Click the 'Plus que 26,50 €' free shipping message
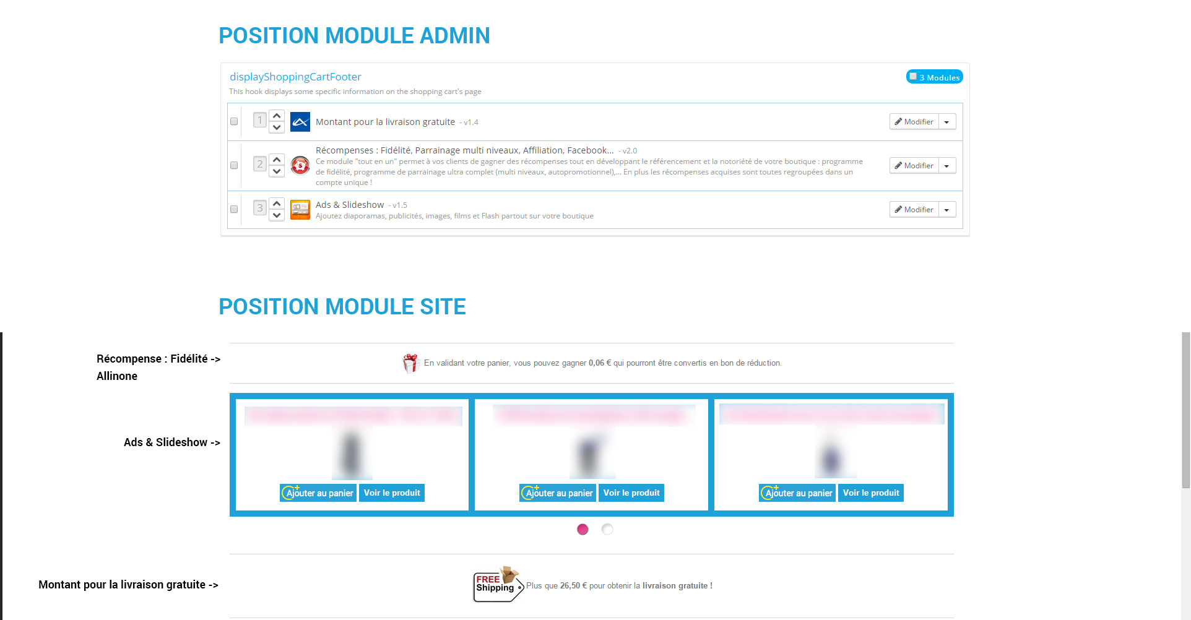This screenshot has width=1191, height=620. pos(619,586)
